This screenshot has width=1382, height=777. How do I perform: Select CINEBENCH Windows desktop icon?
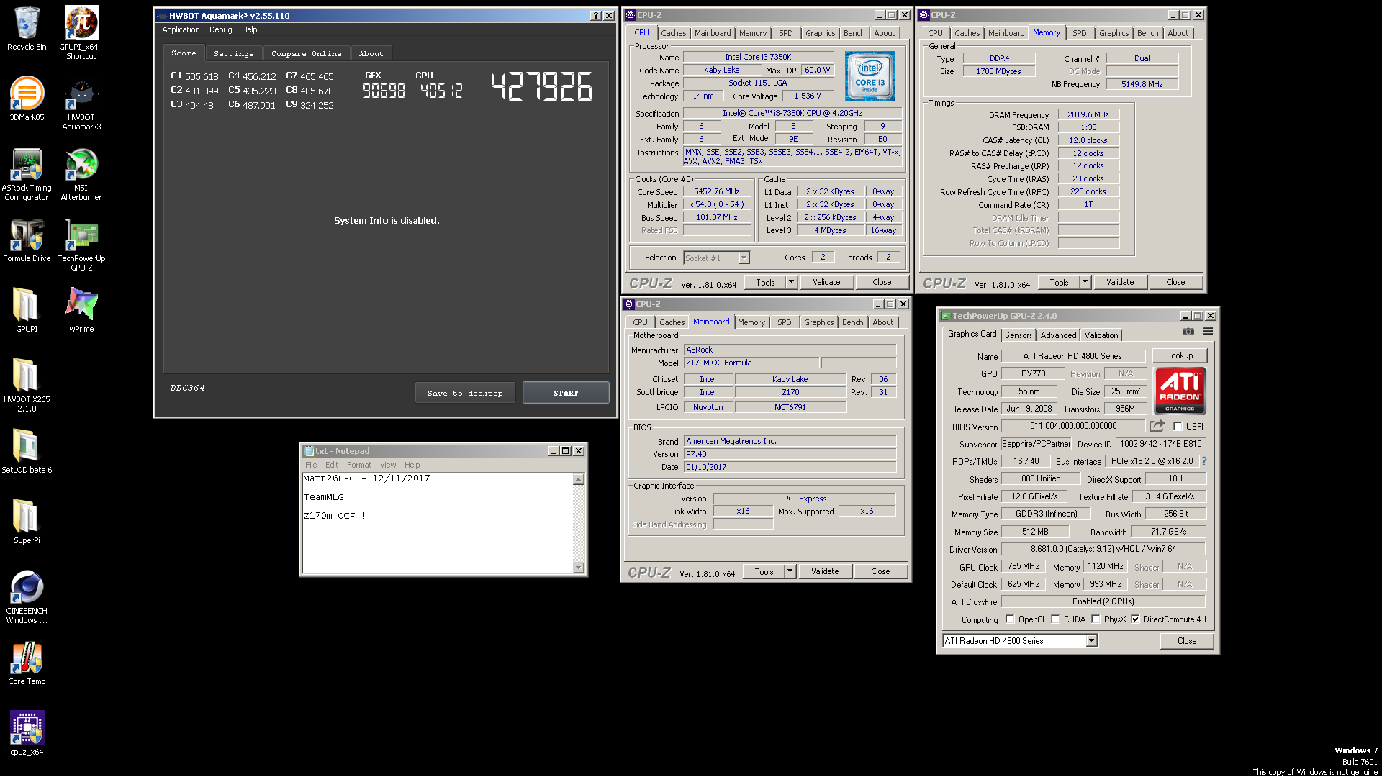[27, 597]
